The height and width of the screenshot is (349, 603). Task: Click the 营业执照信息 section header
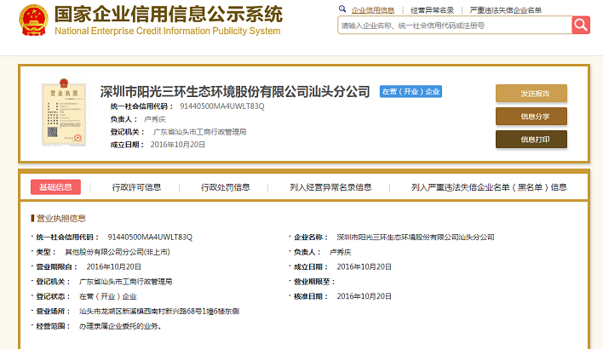[x=60, y=218]
